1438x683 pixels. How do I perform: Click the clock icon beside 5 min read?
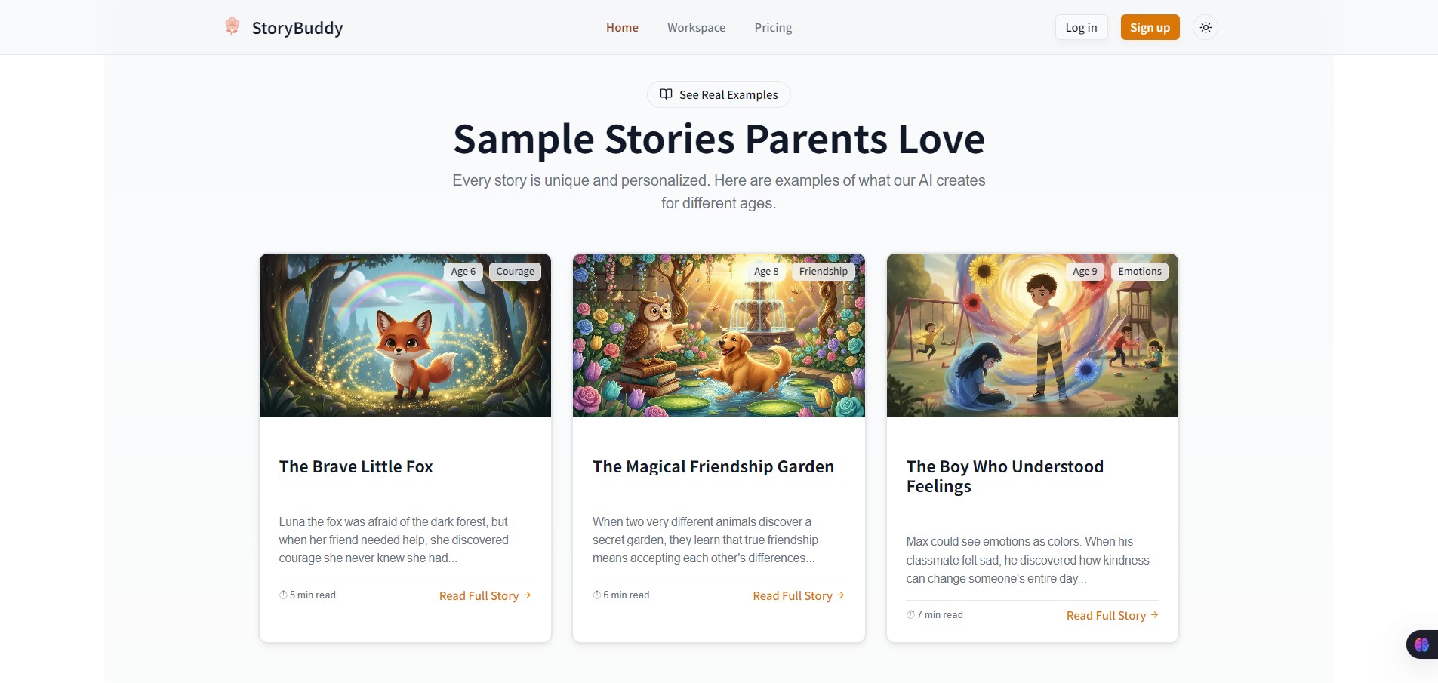point(282,595)
